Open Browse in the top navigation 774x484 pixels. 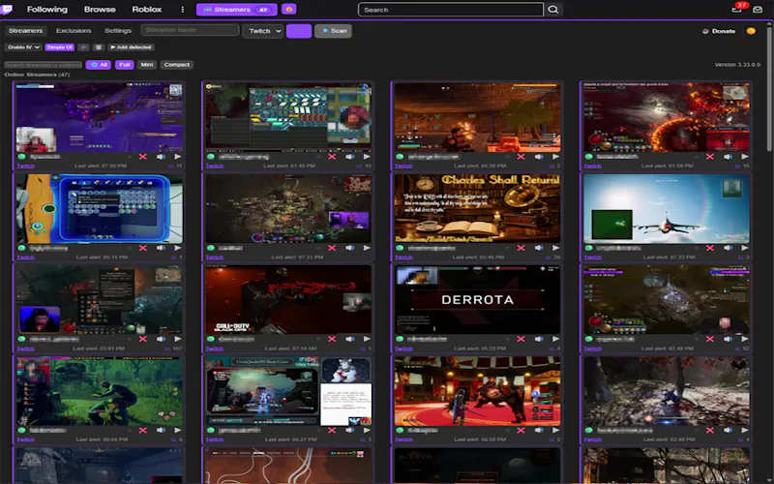(x=100, y=10)
